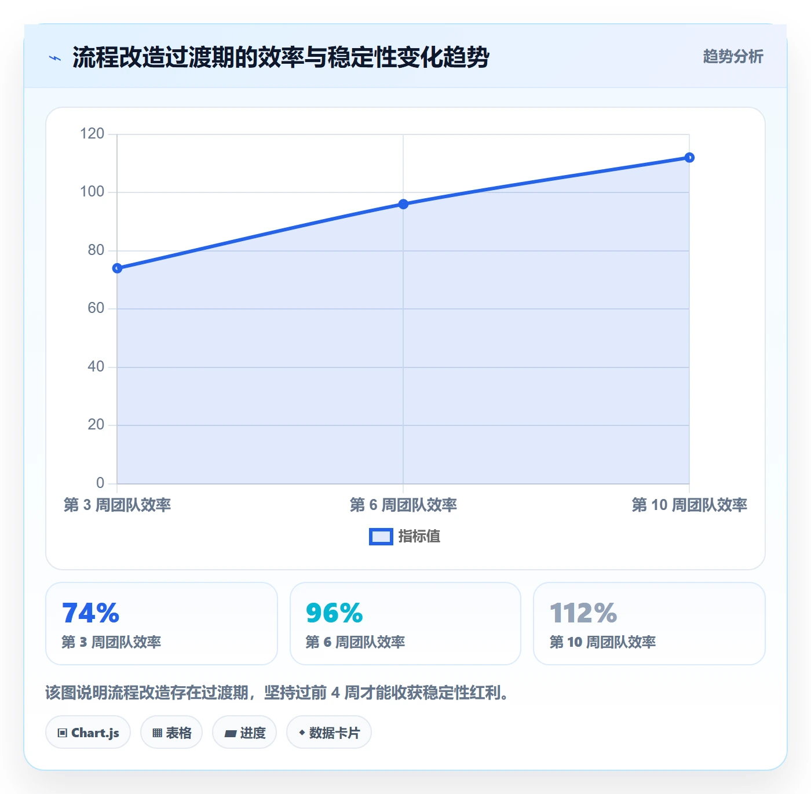Select the 第 6 周 data point on chart

pos(403,204)
